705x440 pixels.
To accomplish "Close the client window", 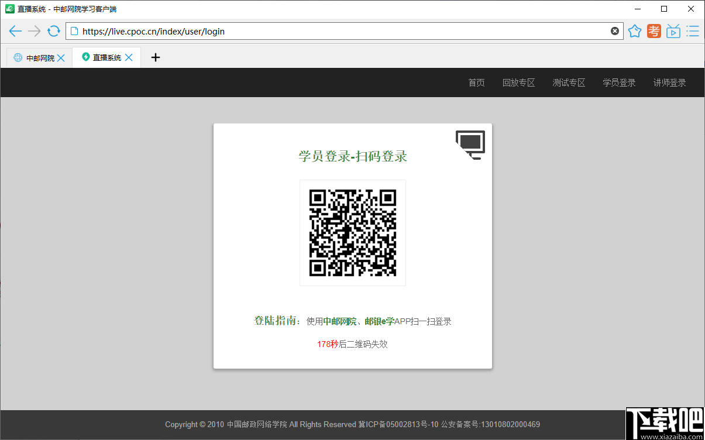I will click(x=691, y=9).
